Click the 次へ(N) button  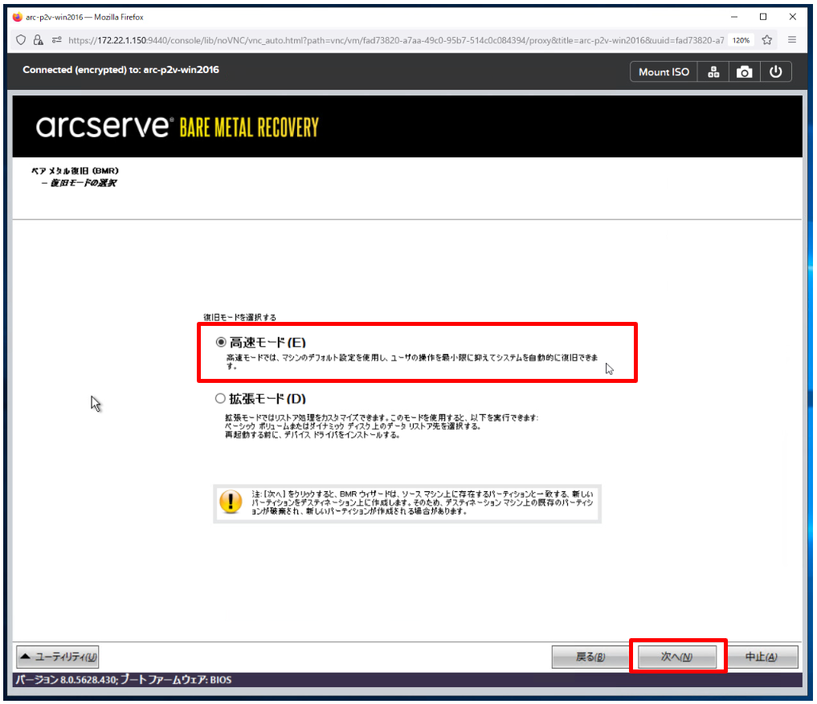[x=677, y=657]
